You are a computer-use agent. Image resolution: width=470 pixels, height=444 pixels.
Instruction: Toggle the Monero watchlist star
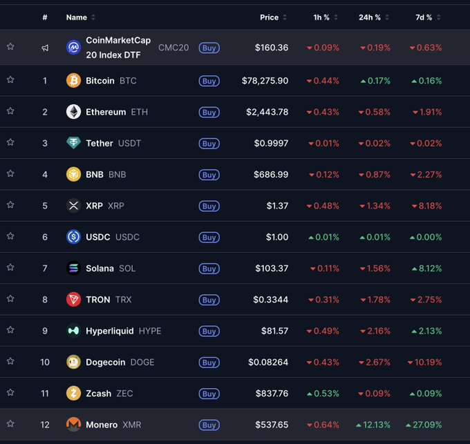pyautogui.click(x=10, y=424)
